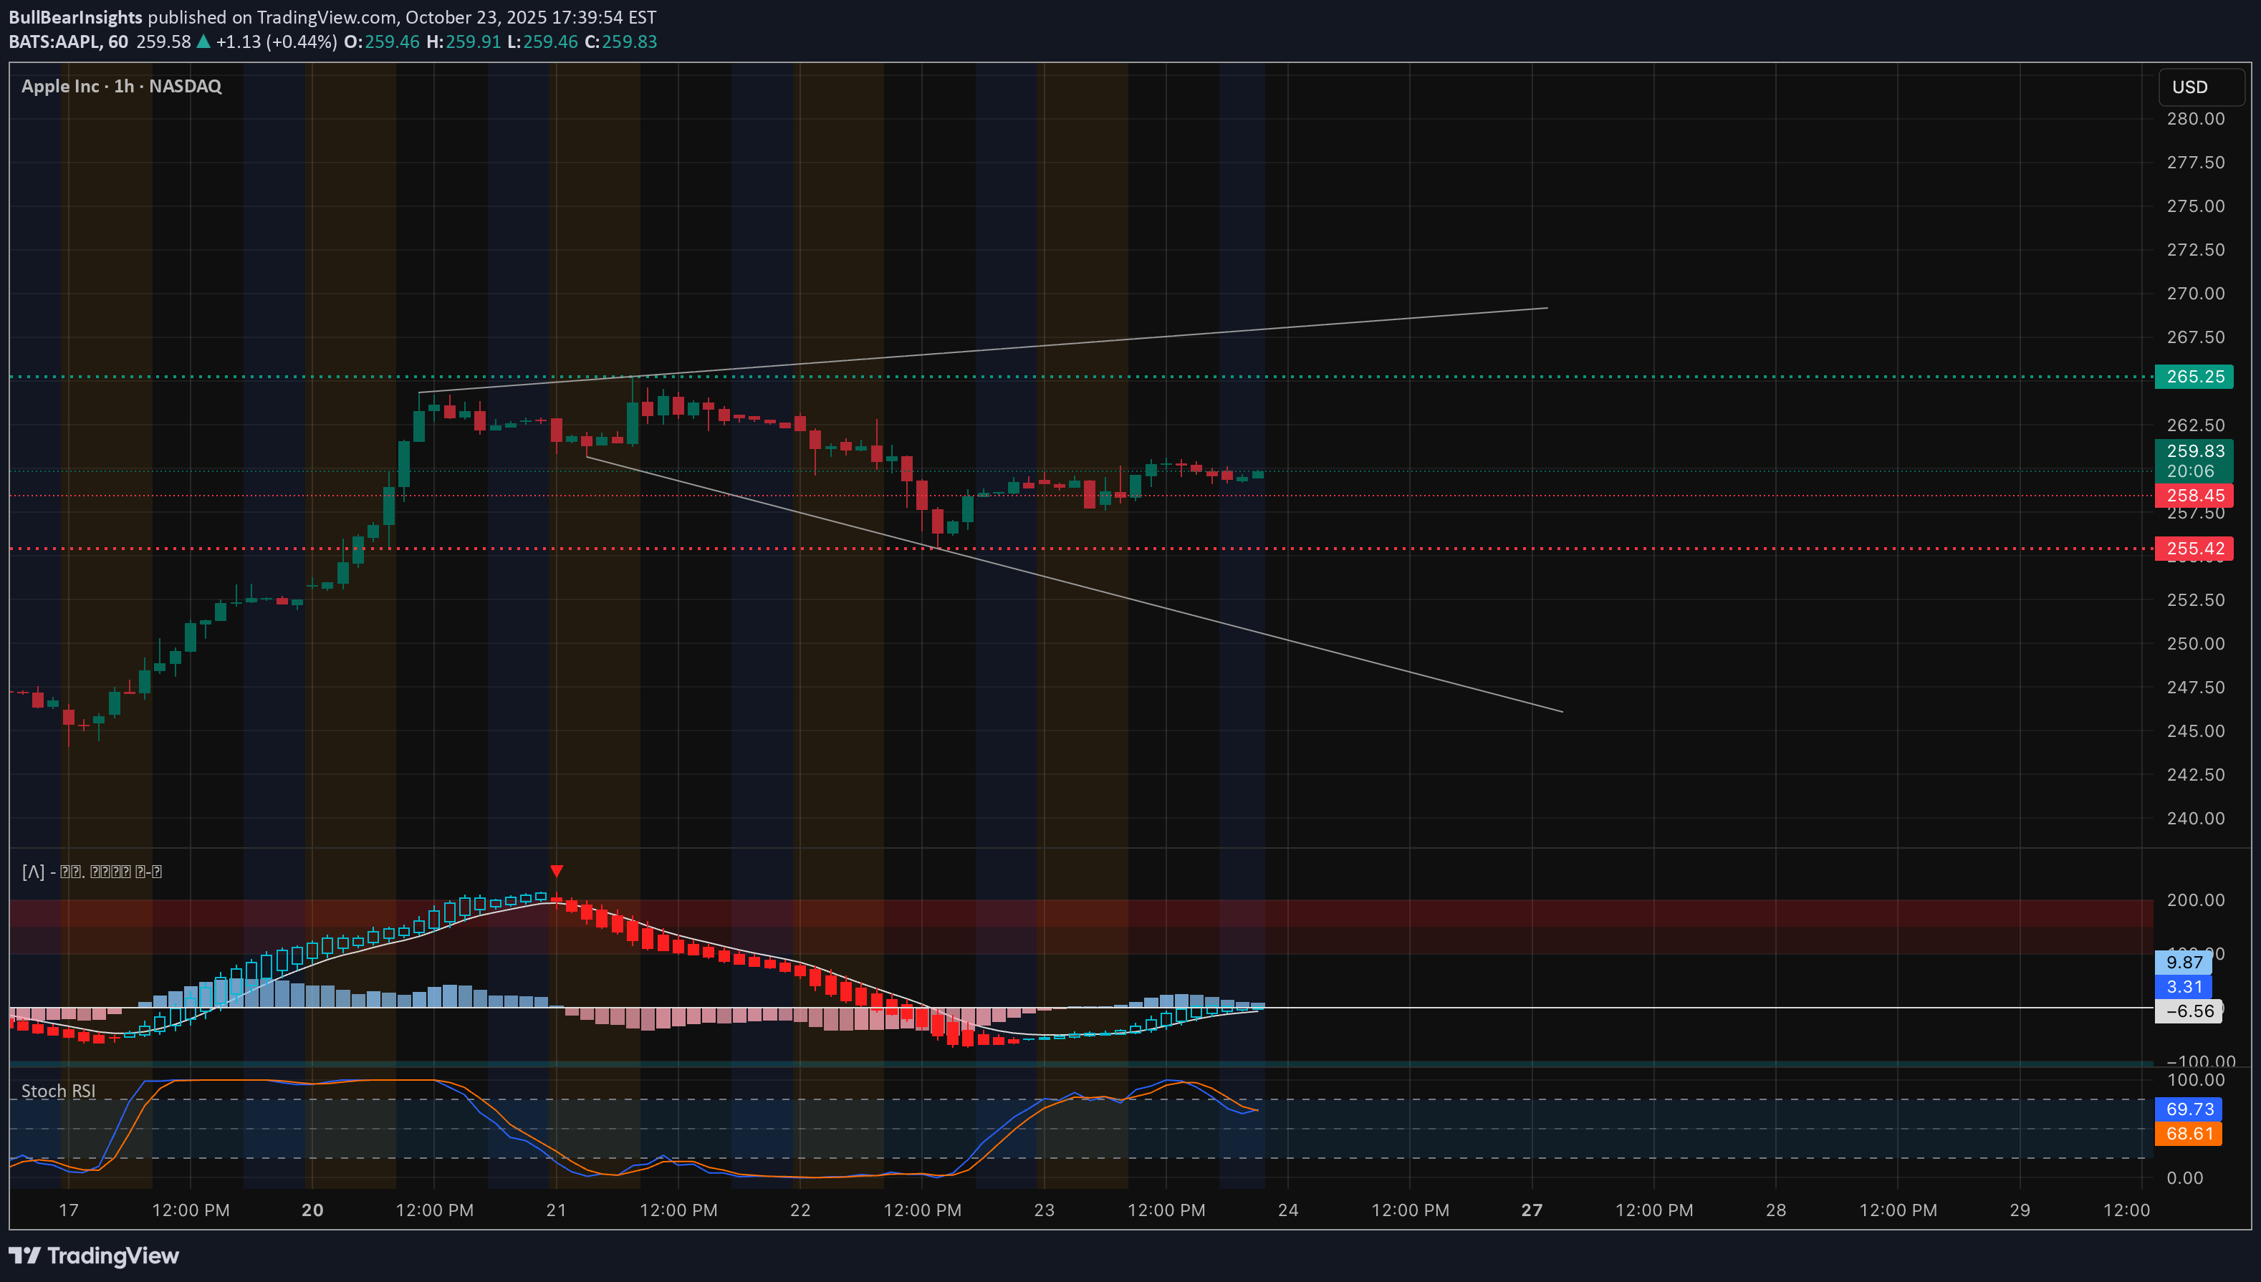2261x1282 pixels.
Task: Click the 270.00 price scale level
Action: pos(2194,293)
